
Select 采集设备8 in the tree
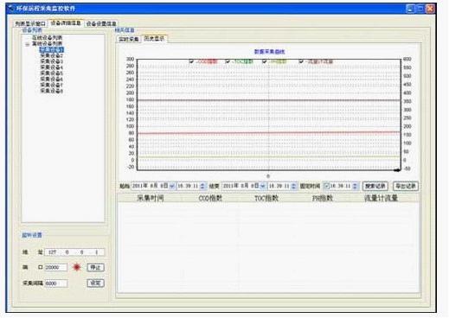coord(52,91)
